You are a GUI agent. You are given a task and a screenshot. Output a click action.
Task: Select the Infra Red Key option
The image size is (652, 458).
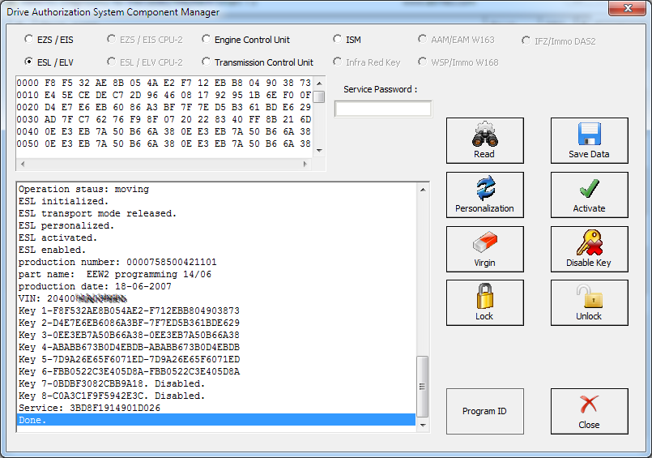337,62
